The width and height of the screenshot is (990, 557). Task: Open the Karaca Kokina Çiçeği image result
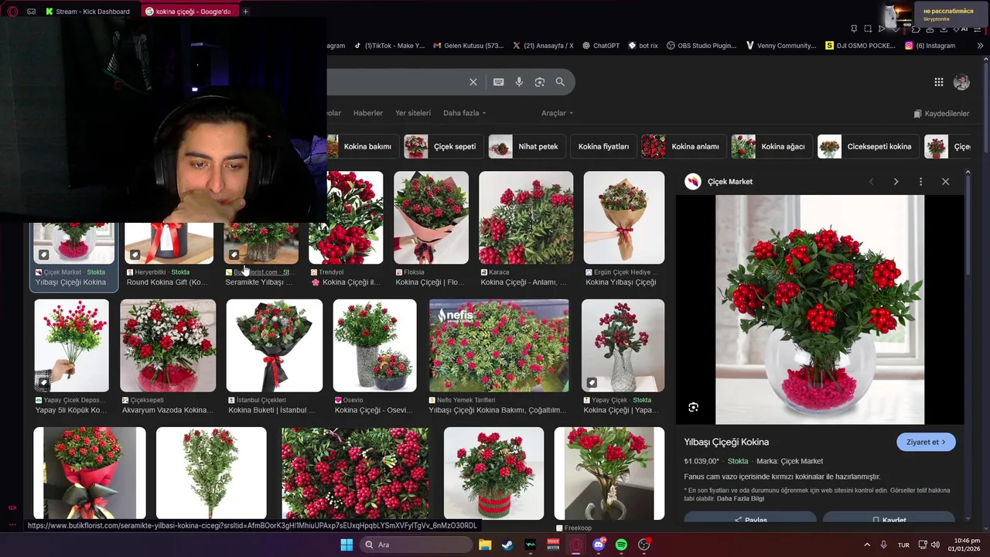pos(526,217)
